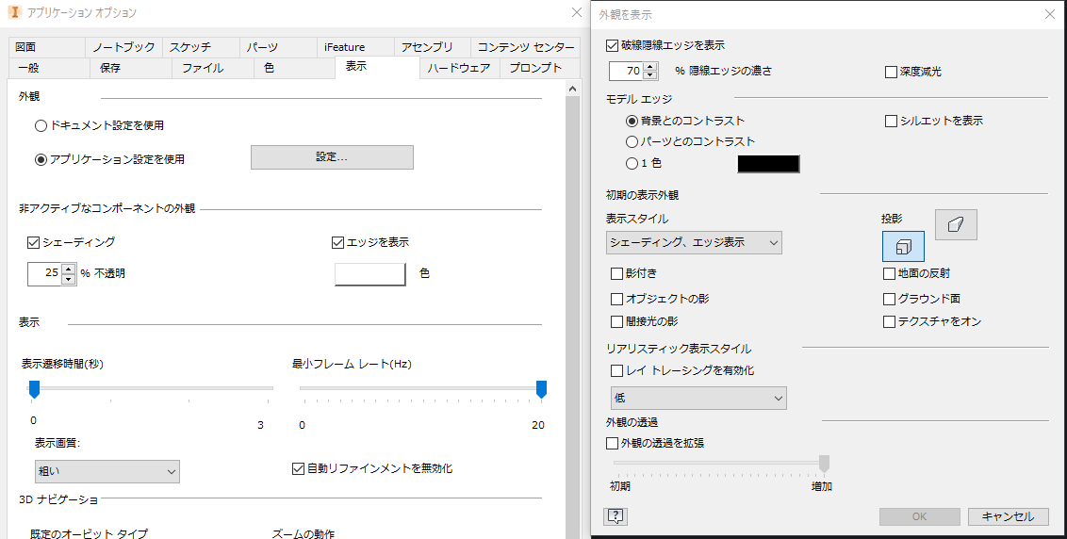Click the 外観の透過 slider handle
1067x539 pixels.
tap(824, 464)
